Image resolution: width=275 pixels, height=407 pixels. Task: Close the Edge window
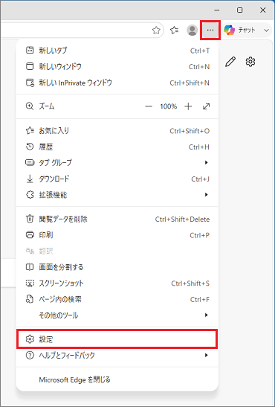[263, 10]
